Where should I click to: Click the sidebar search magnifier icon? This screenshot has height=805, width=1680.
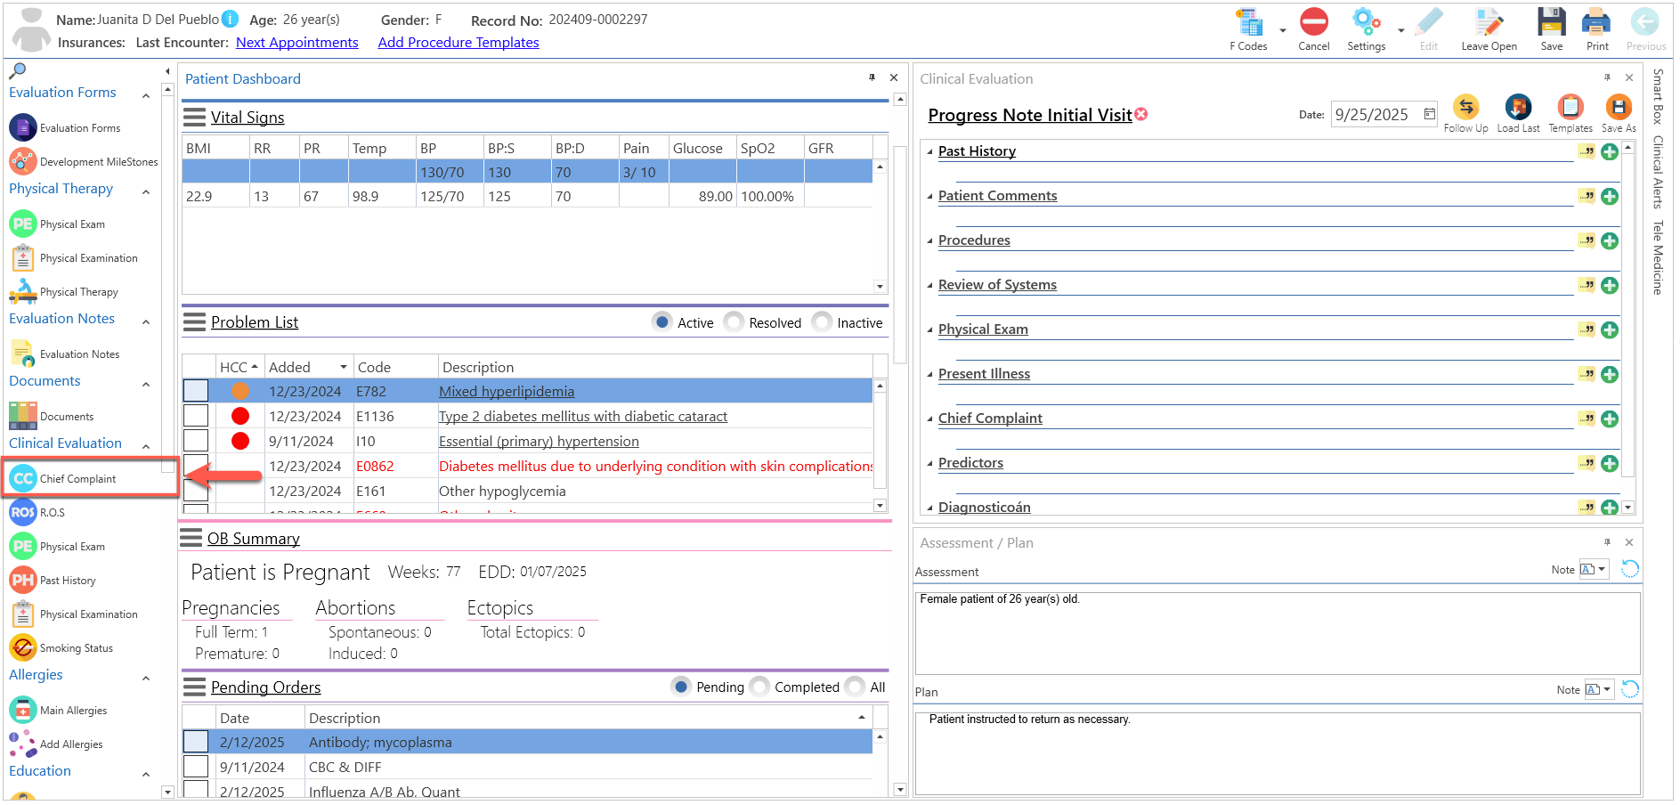tap(18, 70)
